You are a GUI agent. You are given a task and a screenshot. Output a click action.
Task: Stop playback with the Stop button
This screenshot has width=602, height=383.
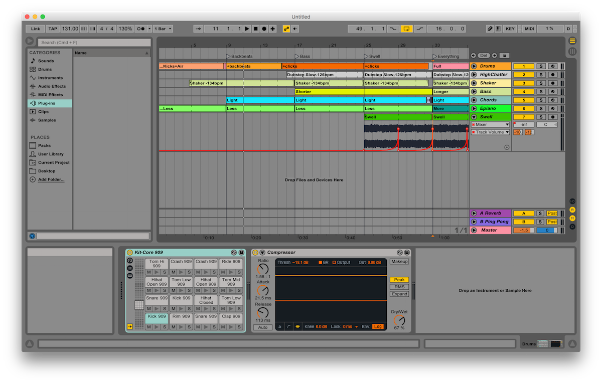255,29
